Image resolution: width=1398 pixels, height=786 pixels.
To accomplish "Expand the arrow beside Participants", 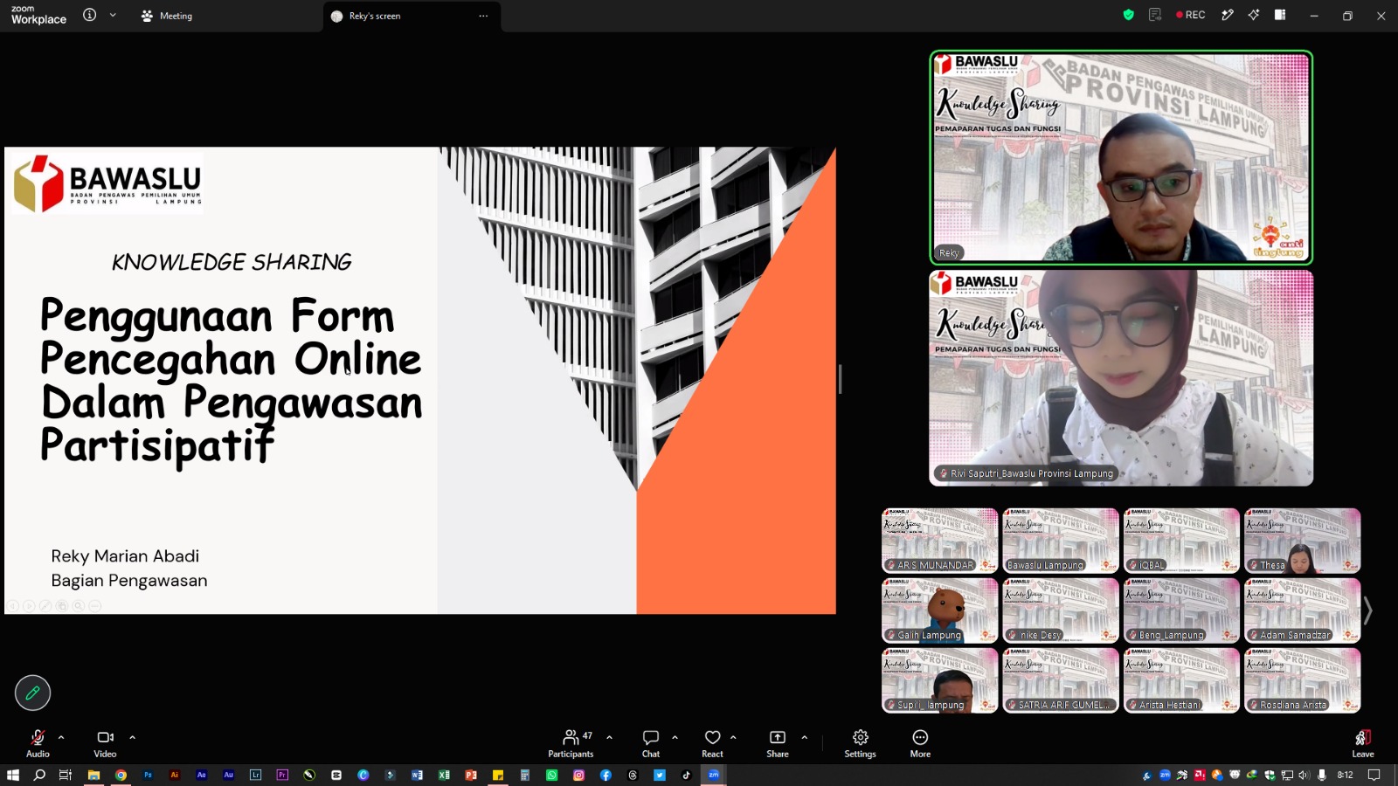I will pos(610,738).
